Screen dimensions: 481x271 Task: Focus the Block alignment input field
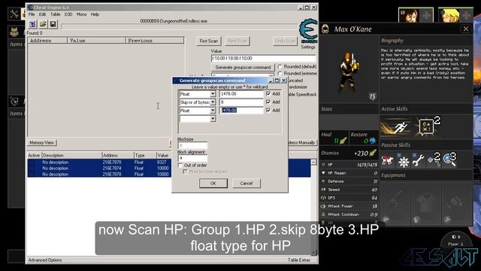(x=192, y=158)
